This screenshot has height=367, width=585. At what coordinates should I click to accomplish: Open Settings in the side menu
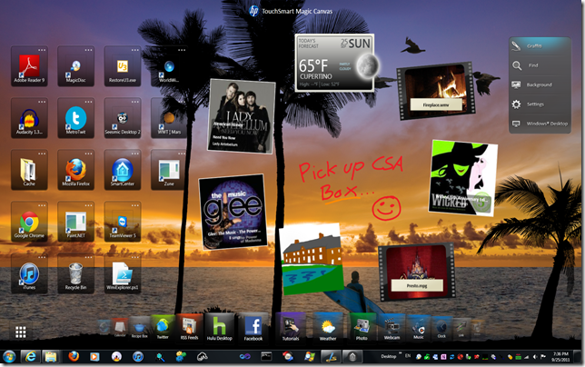(540, 104)
